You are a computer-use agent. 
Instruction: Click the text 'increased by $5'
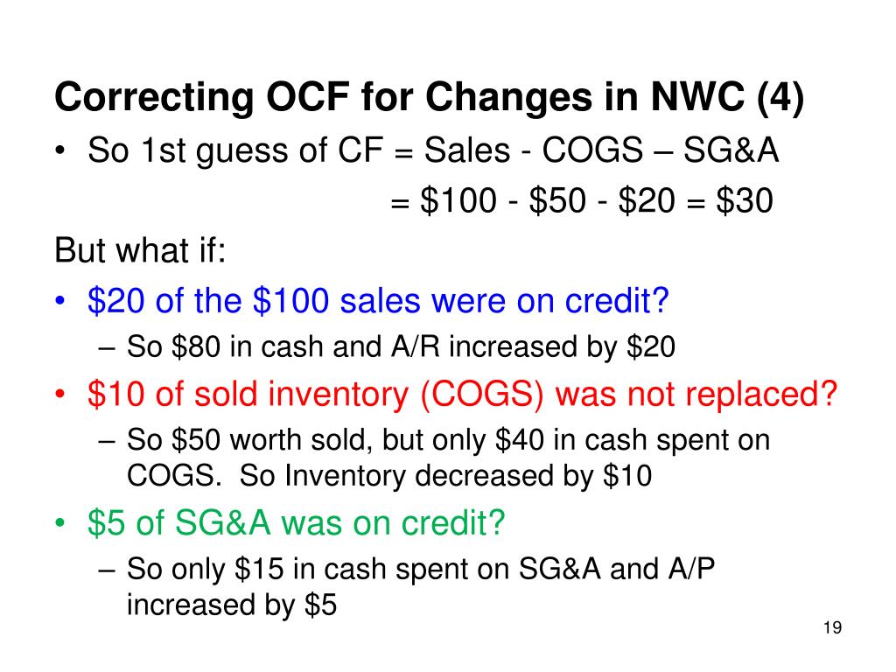click(x=231, y=605)
